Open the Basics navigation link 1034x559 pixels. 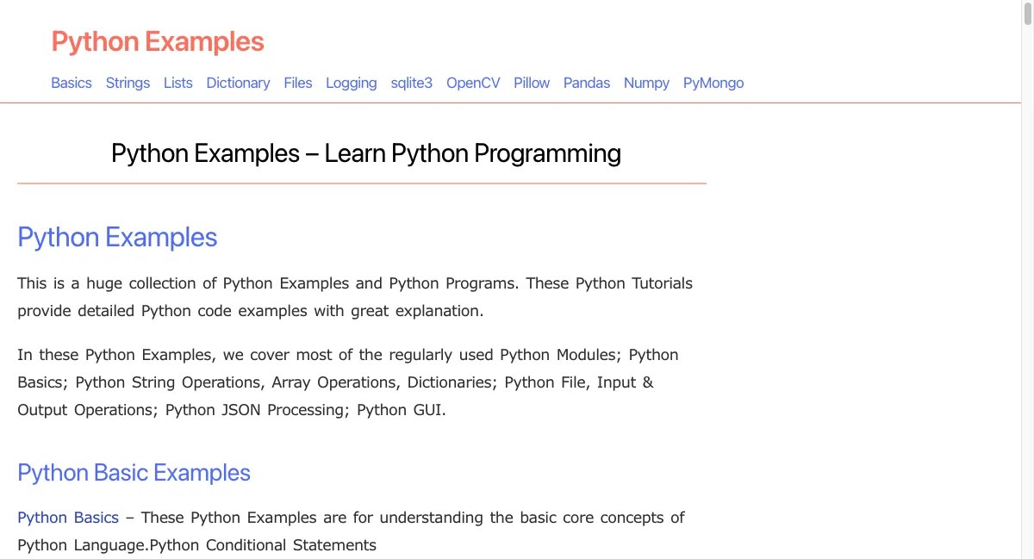(71, 83)
